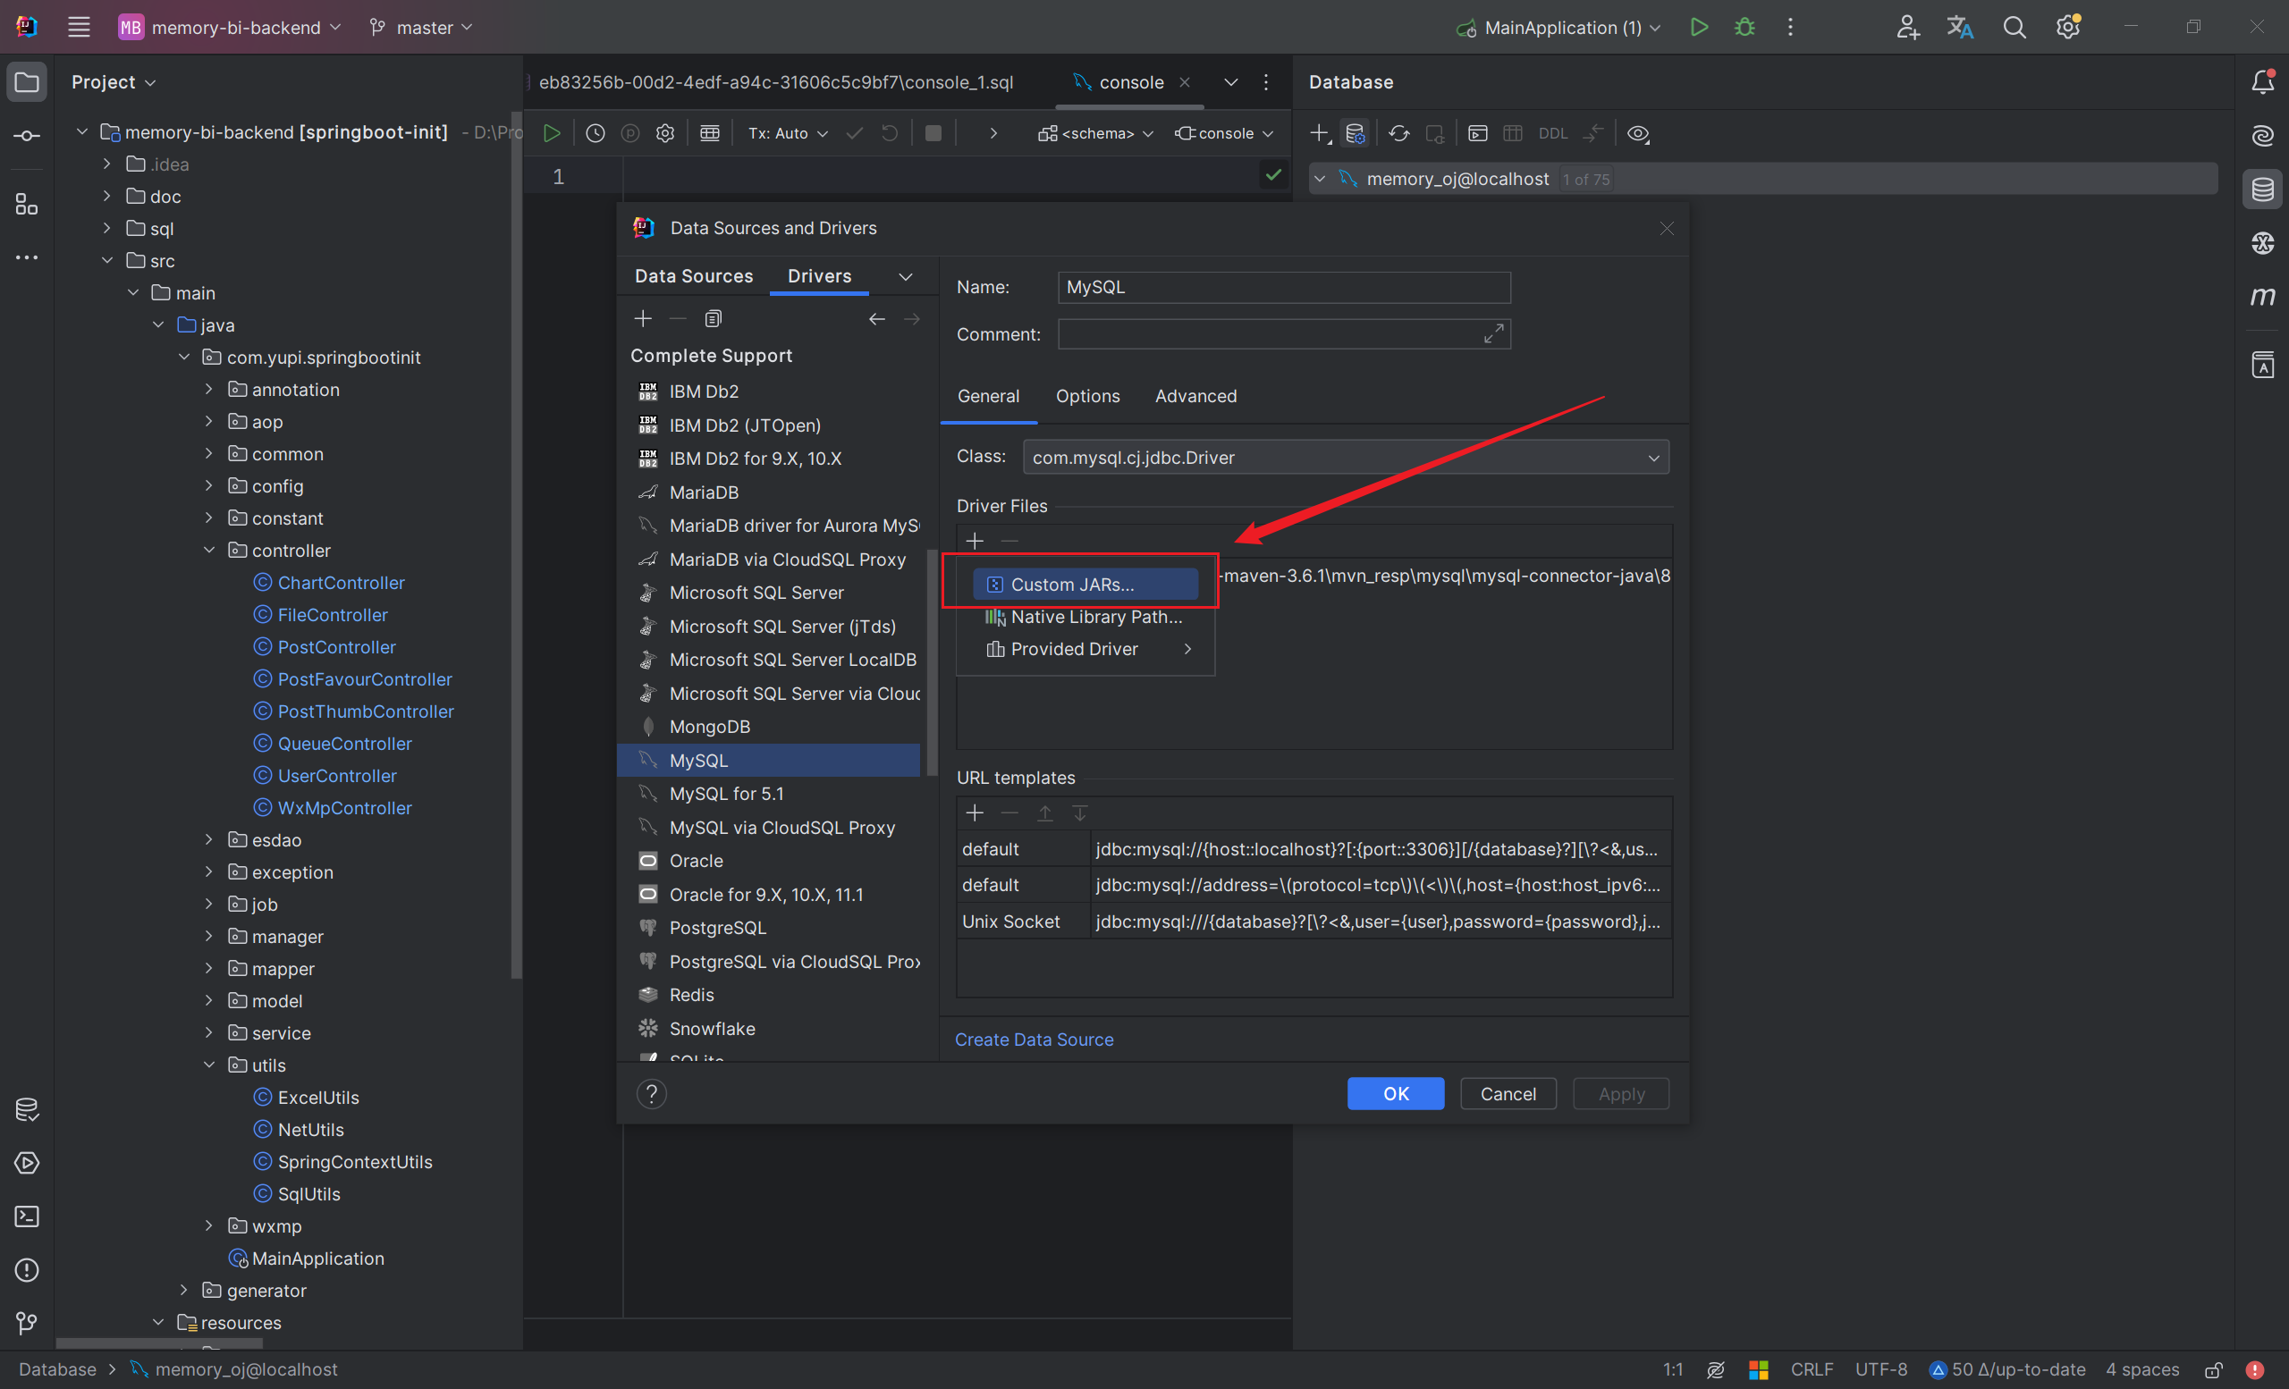
Task: Click the OK button to confirm
Action: [x=1395, y=1093]
